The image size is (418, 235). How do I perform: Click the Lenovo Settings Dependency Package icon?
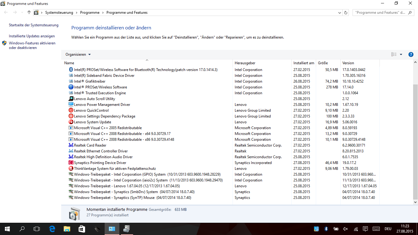(x=71, y=116)
